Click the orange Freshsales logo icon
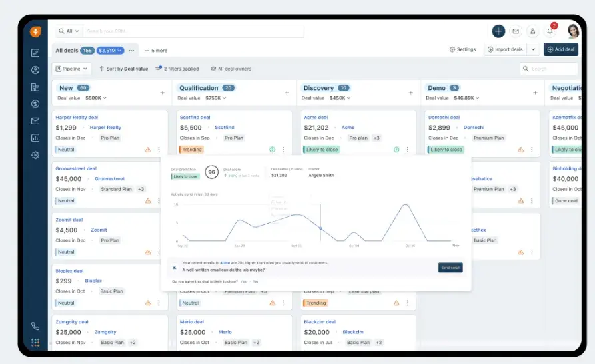 (x=35, y=31)
